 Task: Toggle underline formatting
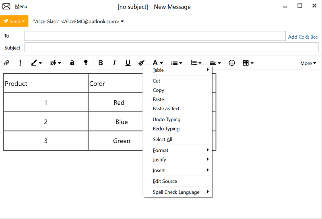[128, 63]
